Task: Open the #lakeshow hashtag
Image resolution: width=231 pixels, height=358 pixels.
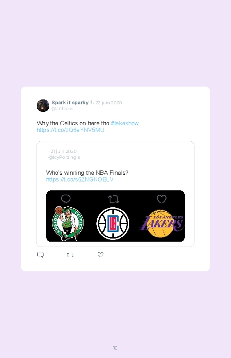Action: click(125, 123)
